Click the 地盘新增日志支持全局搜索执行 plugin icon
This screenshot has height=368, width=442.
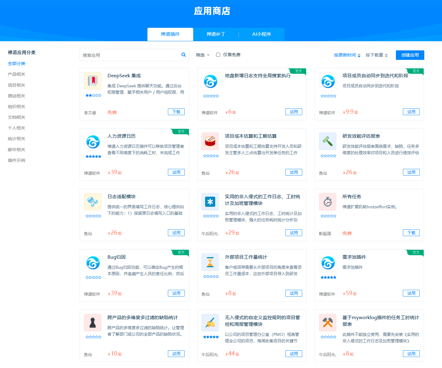210,81
